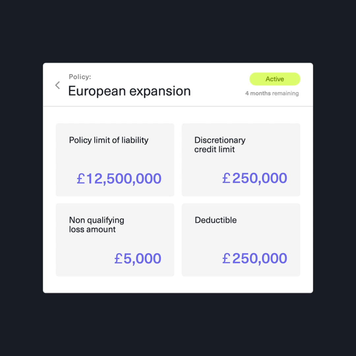This screenshot has height=356, width=356.
Task: Click the 4 months remaining label
Action: [272, 93]
